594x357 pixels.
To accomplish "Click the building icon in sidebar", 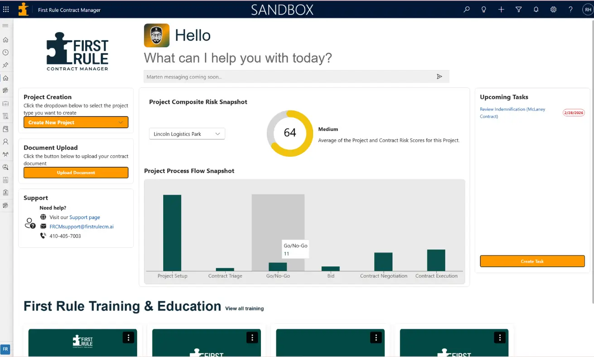I will [x=5, y=193].
